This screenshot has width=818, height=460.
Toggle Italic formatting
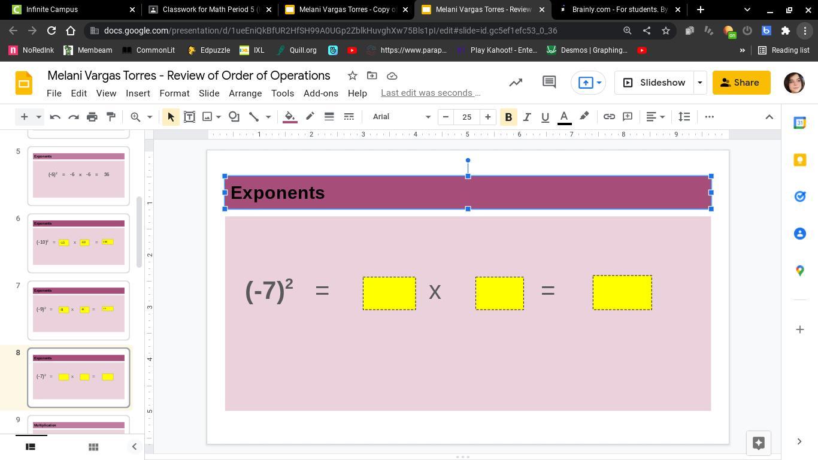coord(527,117)
